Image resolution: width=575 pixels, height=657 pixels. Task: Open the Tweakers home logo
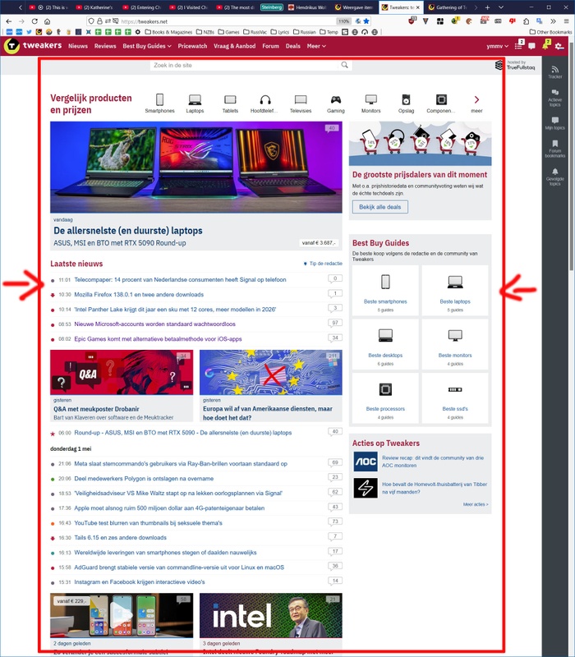click(33, 46)
